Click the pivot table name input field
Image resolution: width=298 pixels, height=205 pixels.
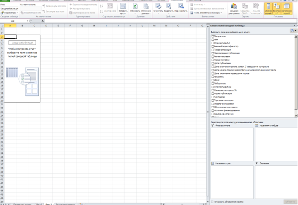click(9, 8)
